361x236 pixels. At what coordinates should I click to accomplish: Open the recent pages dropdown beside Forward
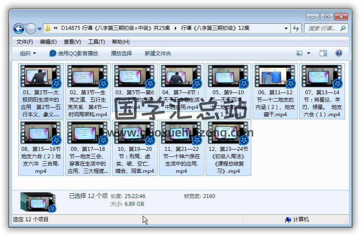tap(39, 29)
